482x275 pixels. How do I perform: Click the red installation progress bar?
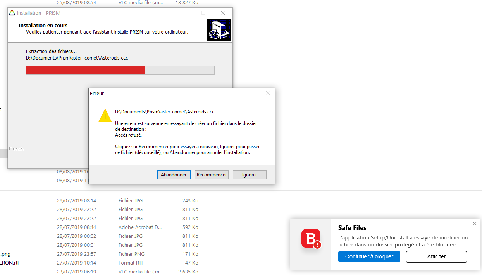pyautogui.click(x=85, y=70)
